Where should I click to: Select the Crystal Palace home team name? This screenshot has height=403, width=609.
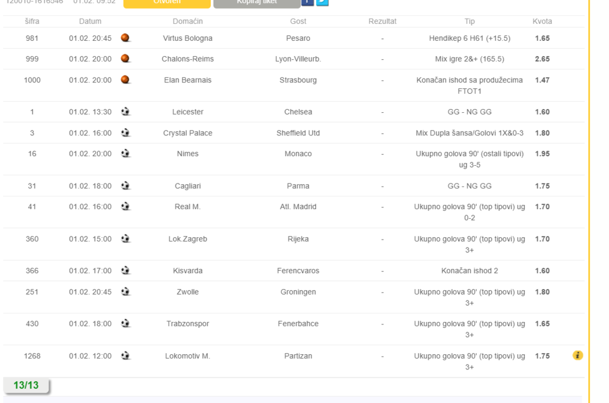coord(188,133)
